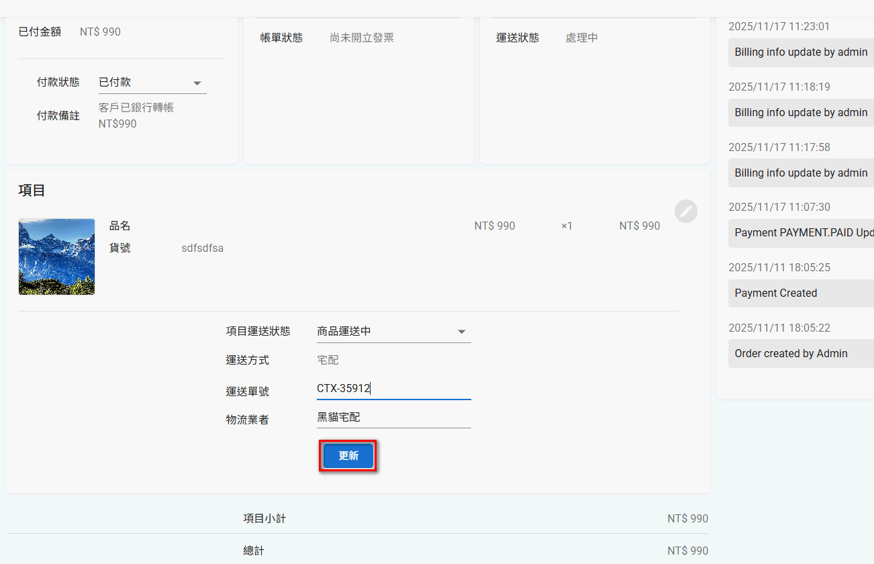Select the Order created by Admin log entry

[801, 354]
